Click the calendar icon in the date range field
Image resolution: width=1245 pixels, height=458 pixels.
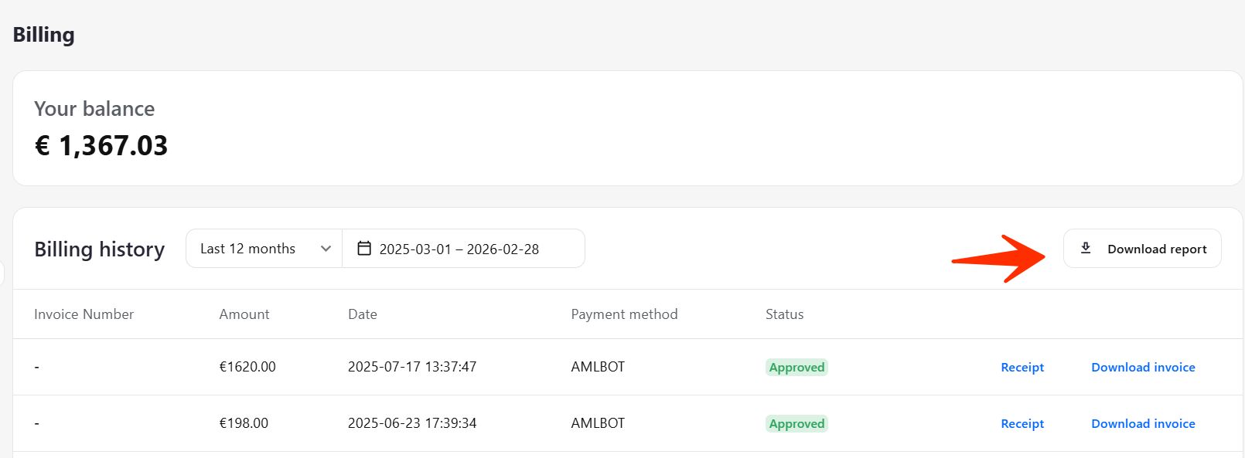pos(364,249)
